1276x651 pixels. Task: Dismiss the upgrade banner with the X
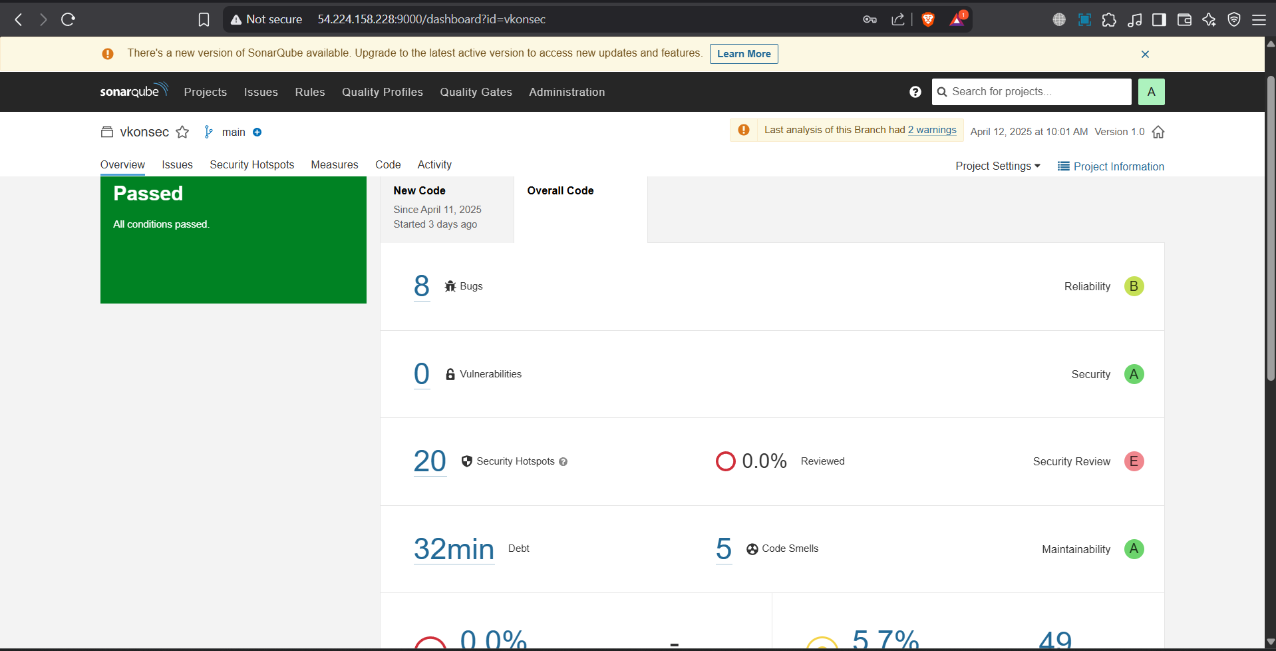pyautogui.click(x=1145, y=54)
